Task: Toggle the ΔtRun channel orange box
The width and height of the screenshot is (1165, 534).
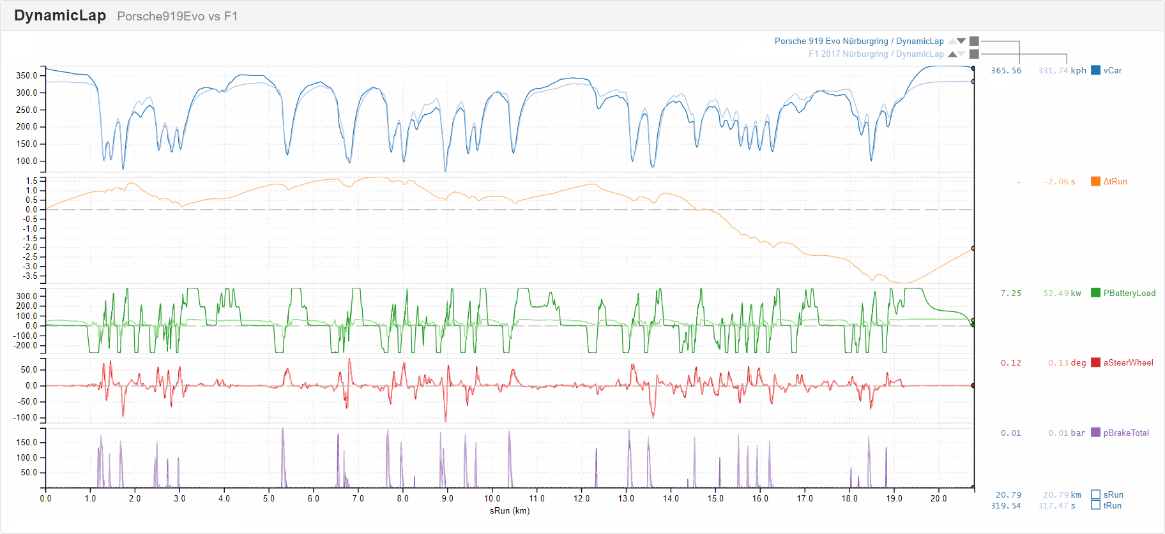Action: tap(1095, 181)
